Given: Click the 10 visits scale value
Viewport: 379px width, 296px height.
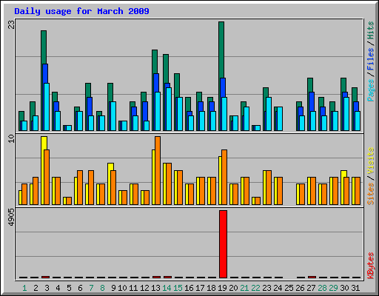Looking at the screenshot, I should (x=11, y=138).
